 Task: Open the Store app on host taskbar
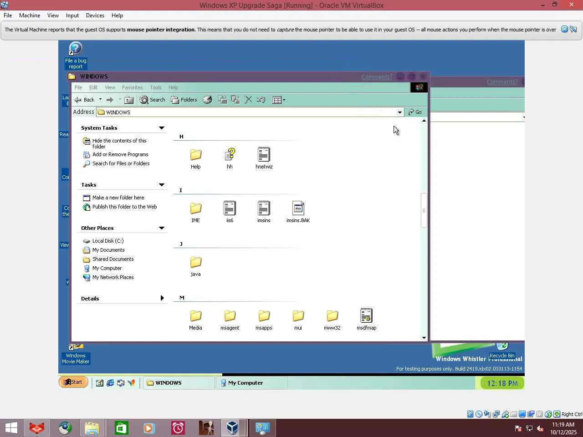click(121, 428)
